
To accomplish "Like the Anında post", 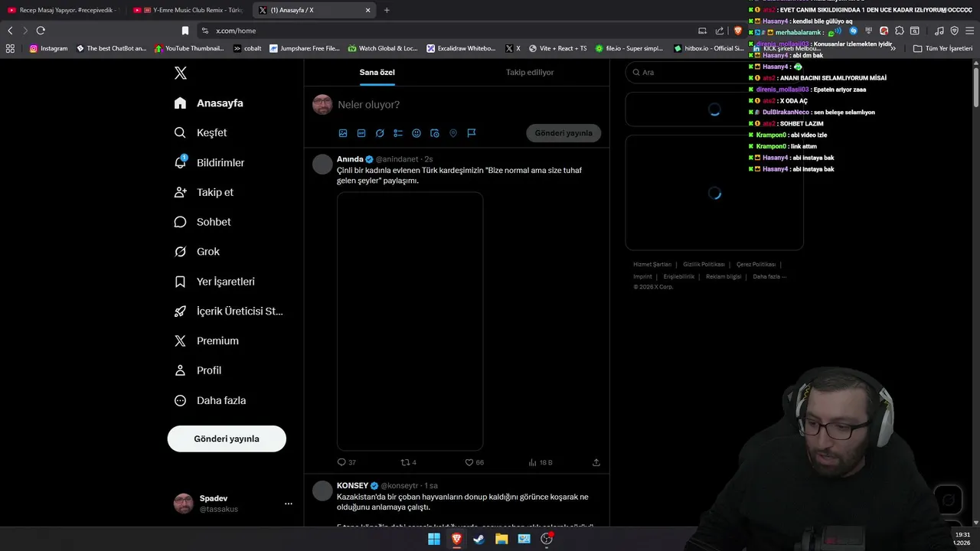I will coord(475,462).
